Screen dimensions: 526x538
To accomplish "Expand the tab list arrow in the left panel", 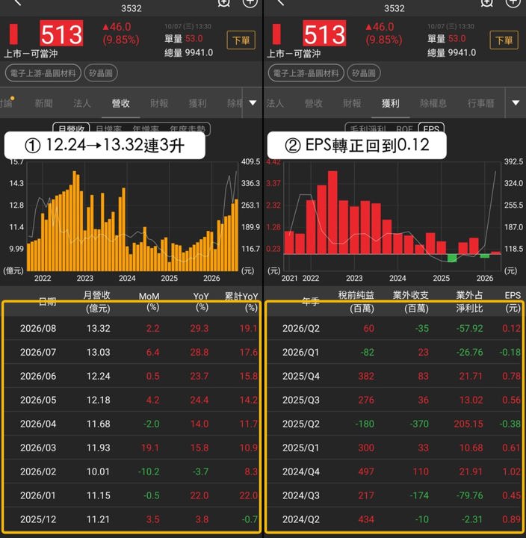I will click(253, 103).
